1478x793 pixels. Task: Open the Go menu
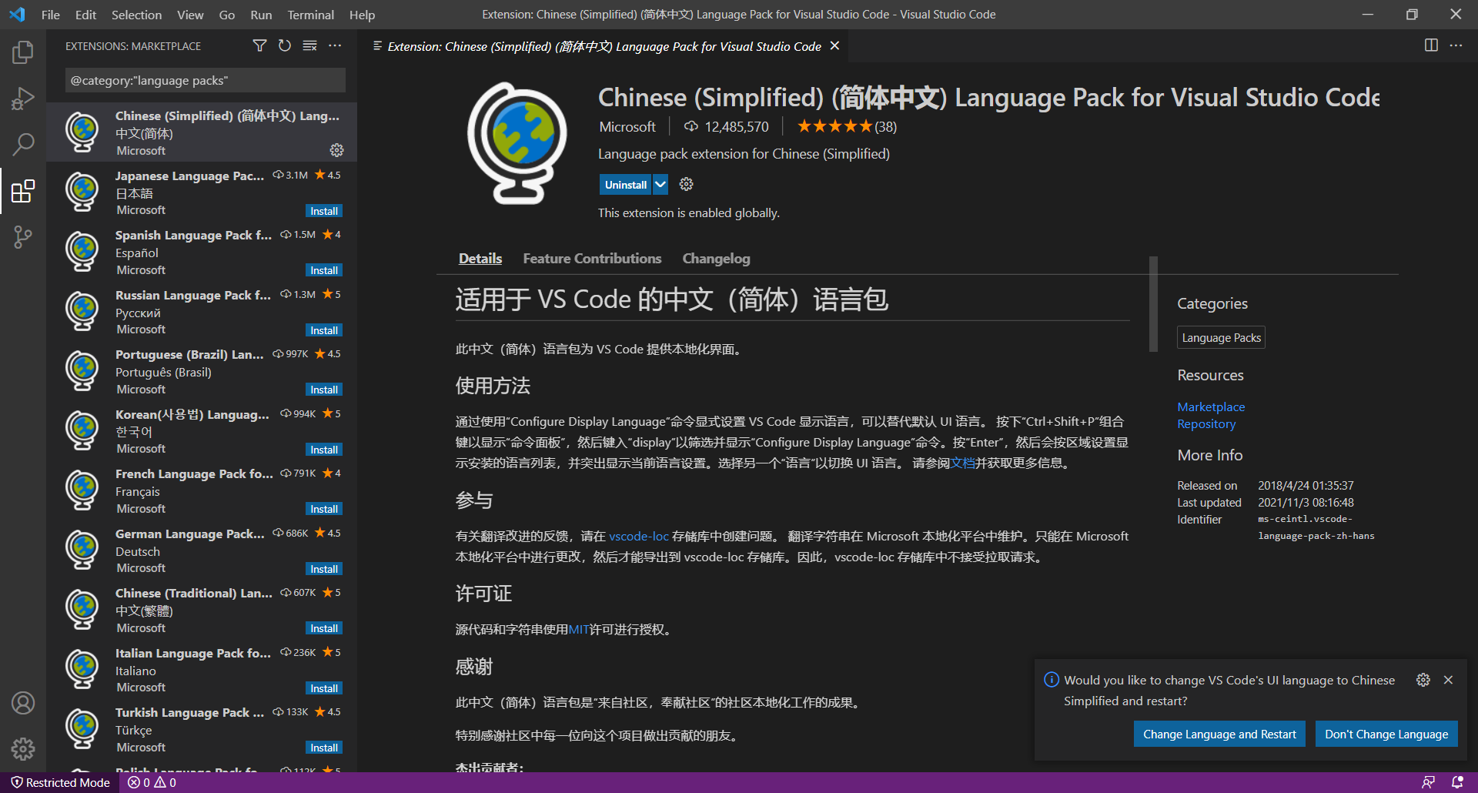[x=227, y=15]
